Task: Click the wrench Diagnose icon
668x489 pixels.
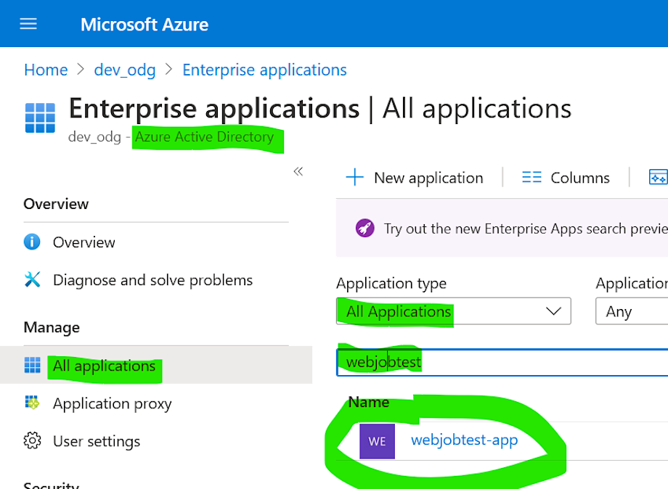Action: point(32,279)
